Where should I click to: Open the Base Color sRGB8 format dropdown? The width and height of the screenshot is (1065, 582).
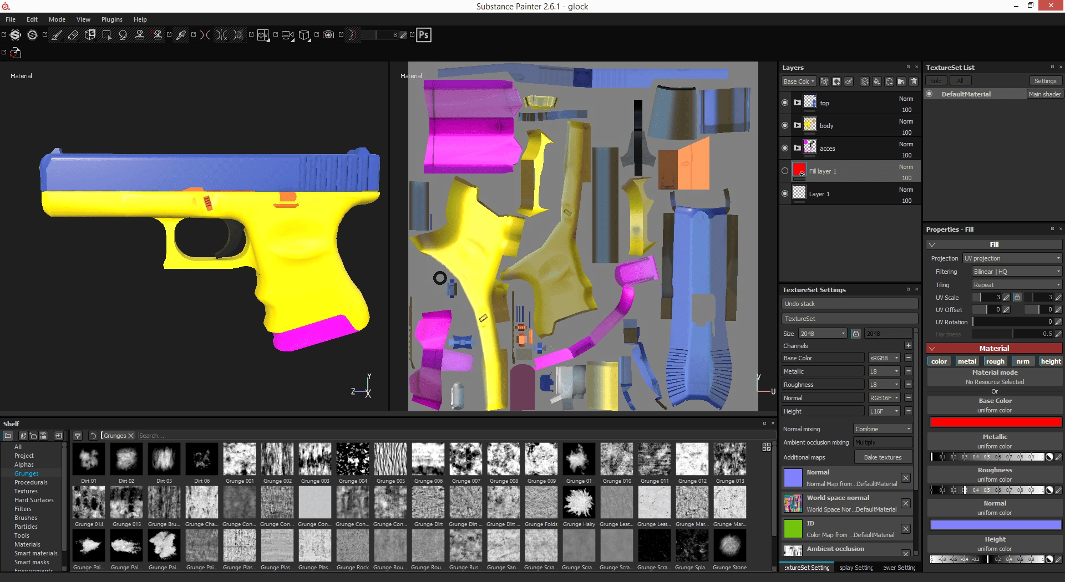pos(884,358)
